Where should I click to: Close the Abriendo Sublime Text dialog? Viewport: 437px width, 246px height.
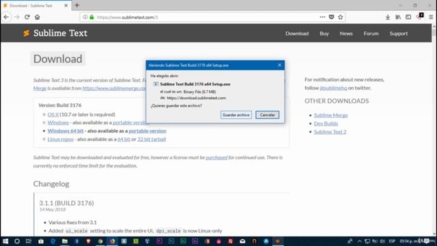coord(279,65)
